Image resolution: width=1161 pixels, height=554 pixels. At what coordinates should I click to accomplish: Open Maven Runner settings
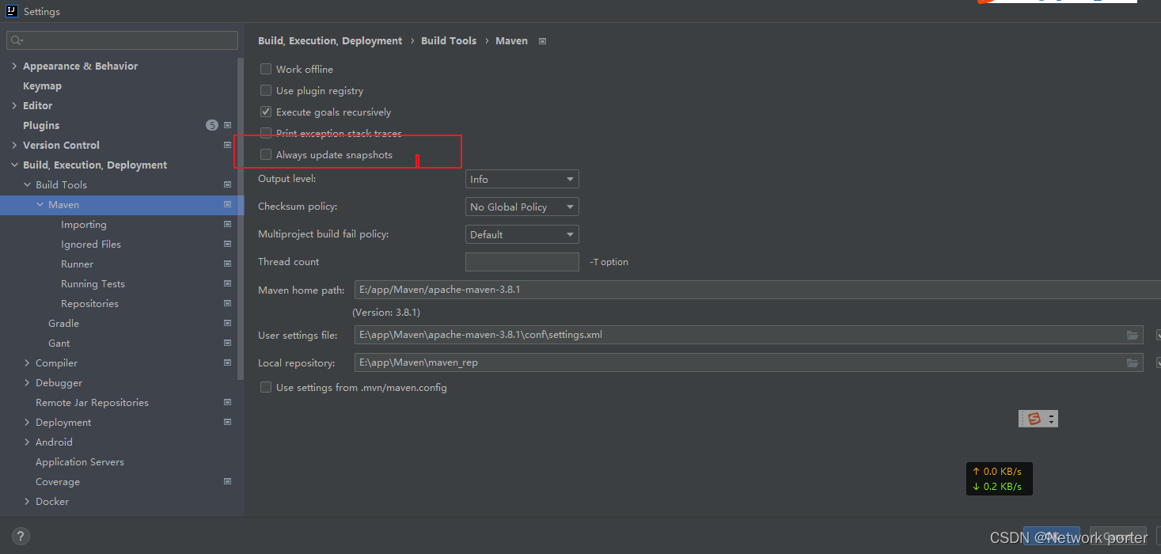pos(77,264)
